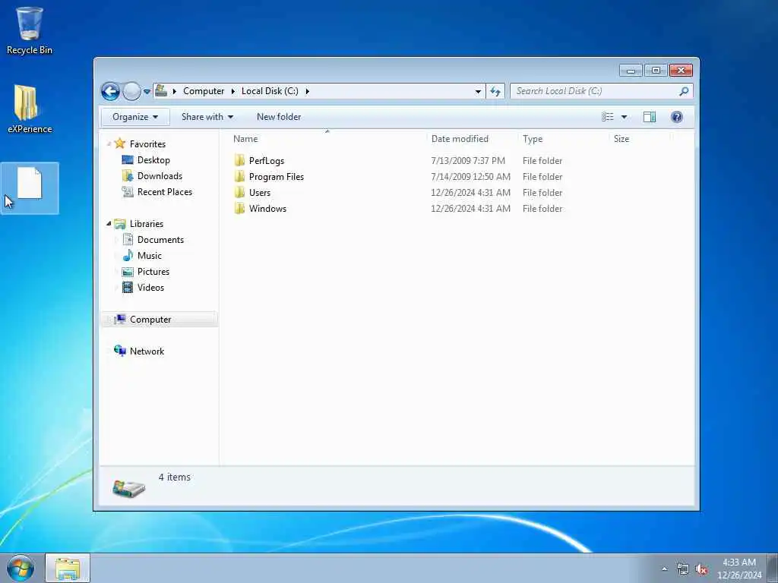Open the Organize menu
The width and height of the screenshot is (778, 583).
tap(135, 117)
